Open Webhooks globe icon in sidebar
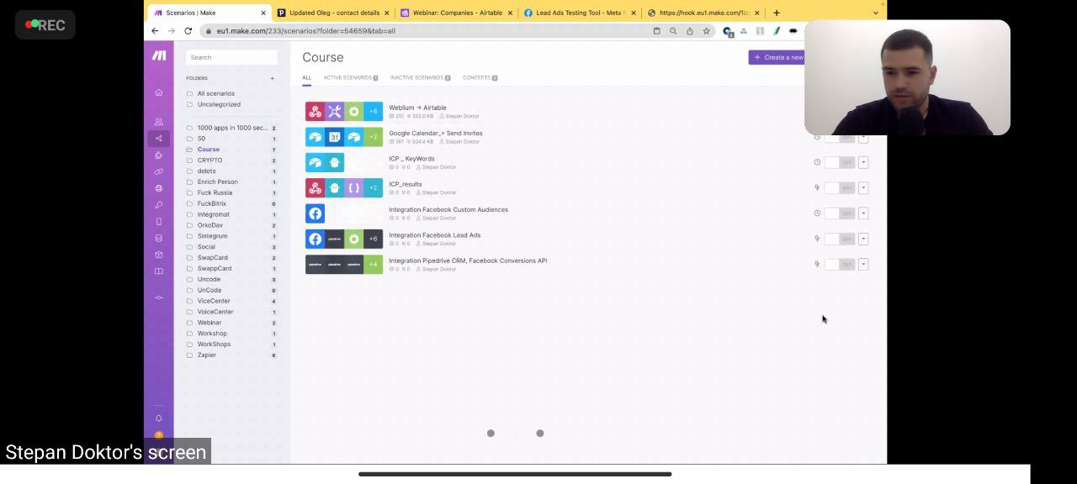The width and height of the screenshot is (1077, 484). 158,188
